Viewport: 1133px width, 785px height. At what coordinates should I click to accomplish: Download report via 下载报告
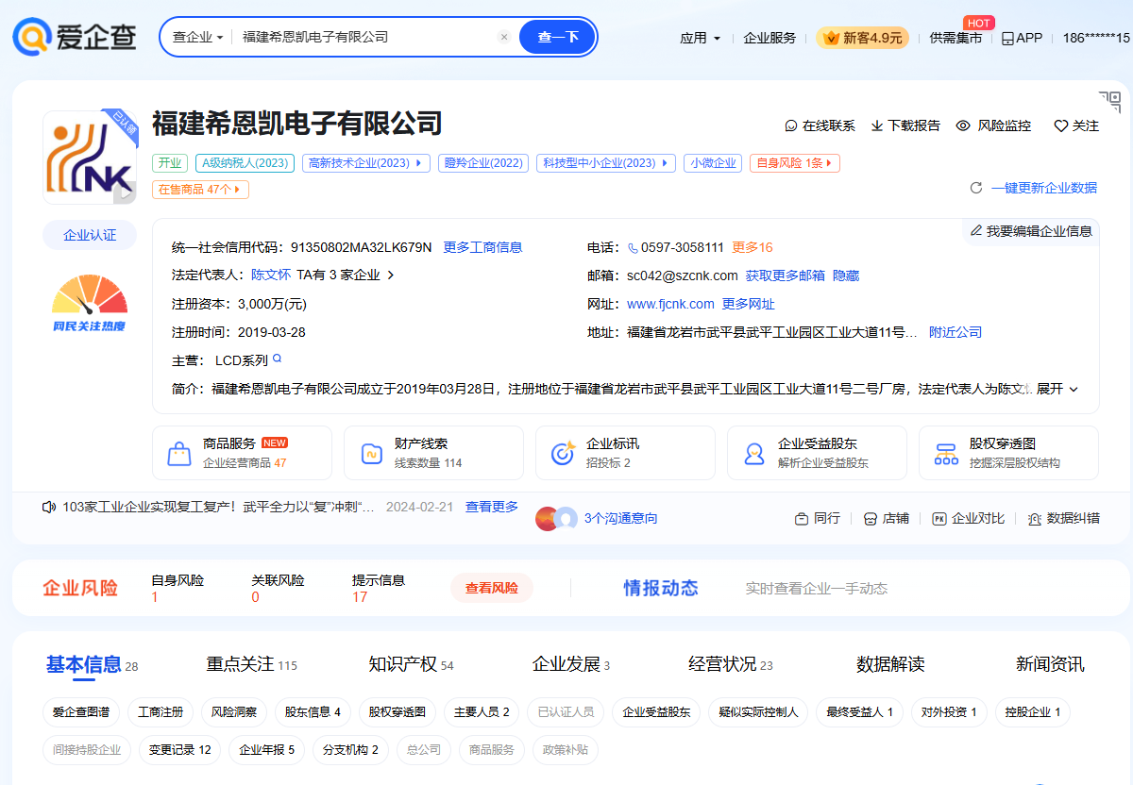coord(905,125)
